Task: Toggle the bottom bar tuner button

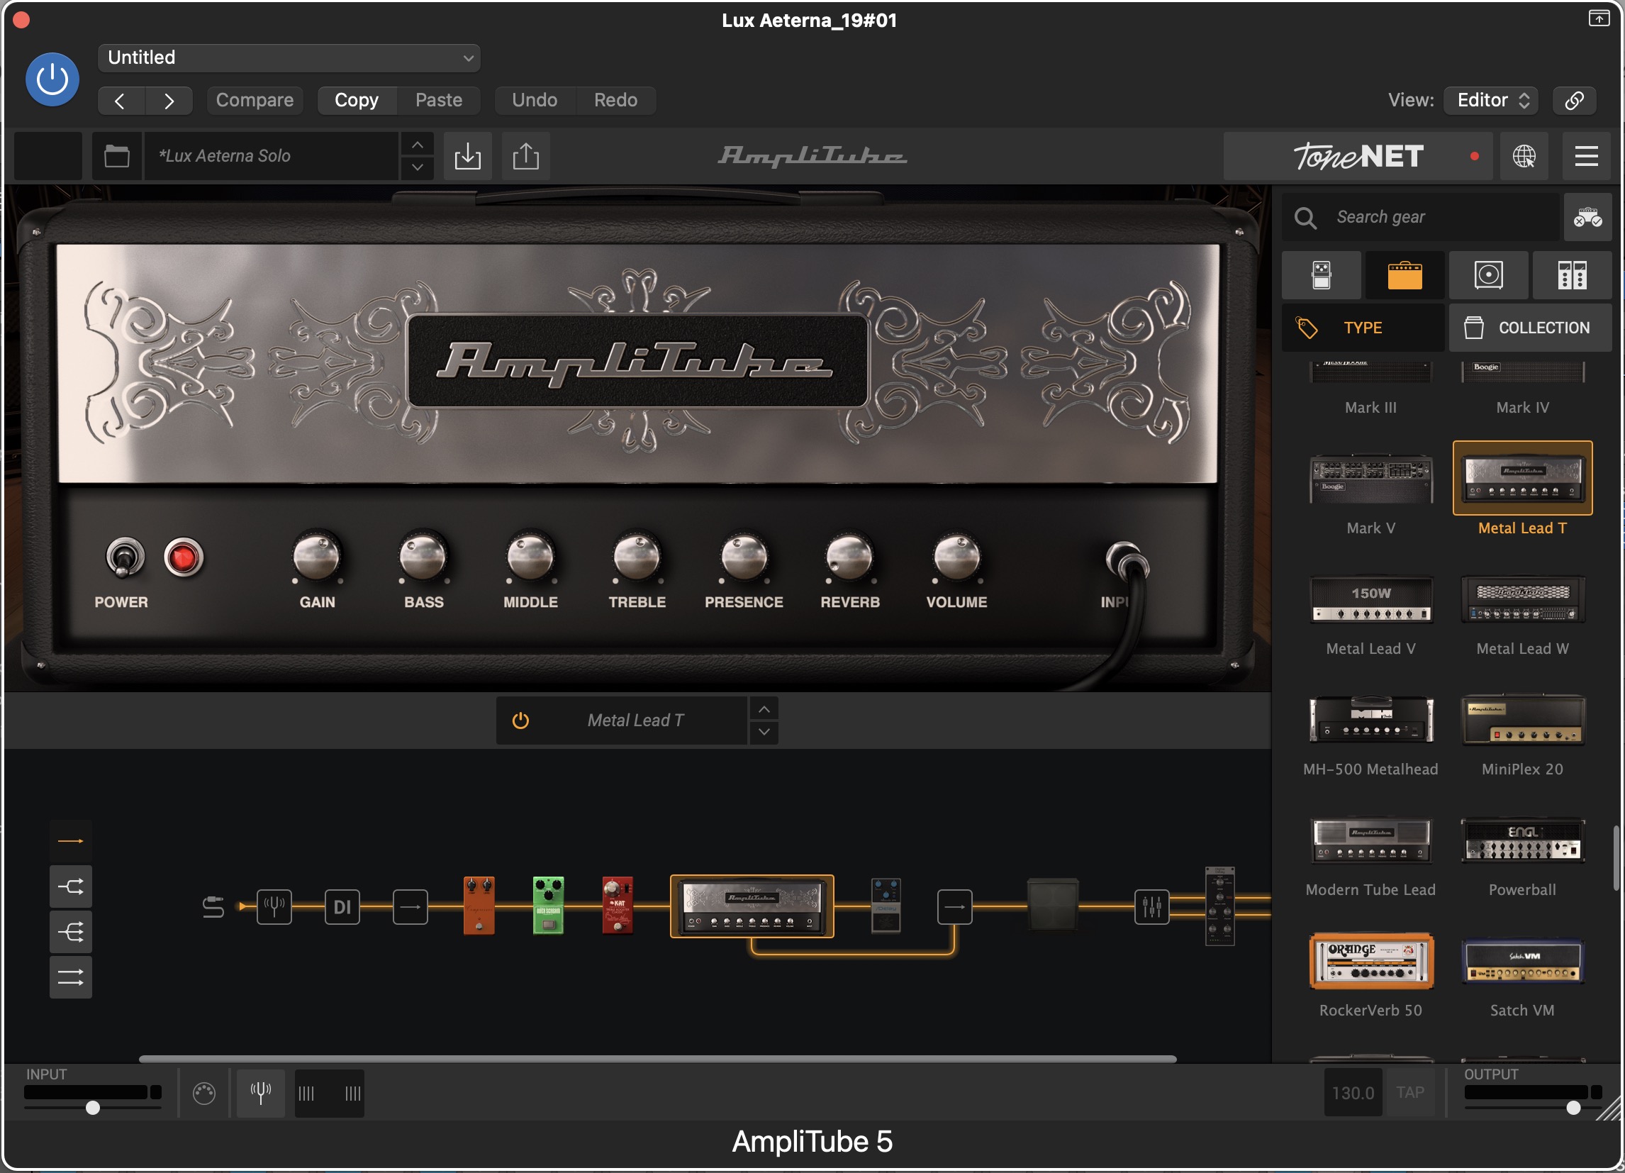Action: (x=261, y=1093)
